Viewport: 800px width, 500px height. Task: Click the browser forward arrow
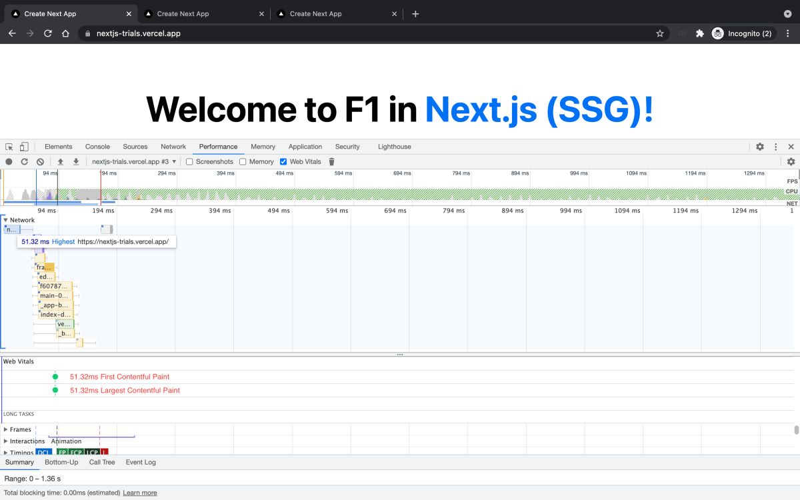point(30,33)
